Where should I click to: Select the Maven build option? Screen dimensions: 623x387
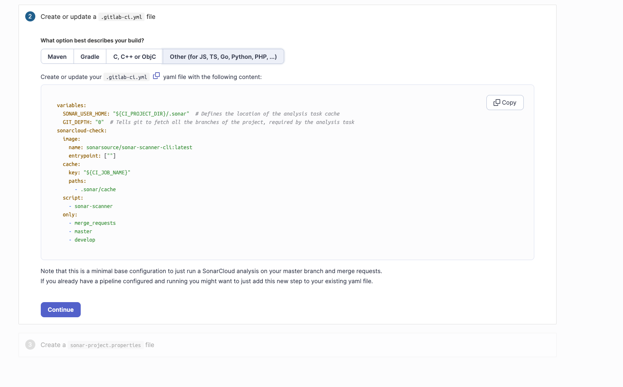57,57
